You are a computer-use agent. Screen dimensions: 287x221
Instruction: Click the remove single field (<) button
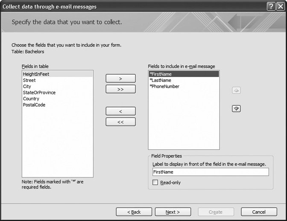(x=120, y=111)
